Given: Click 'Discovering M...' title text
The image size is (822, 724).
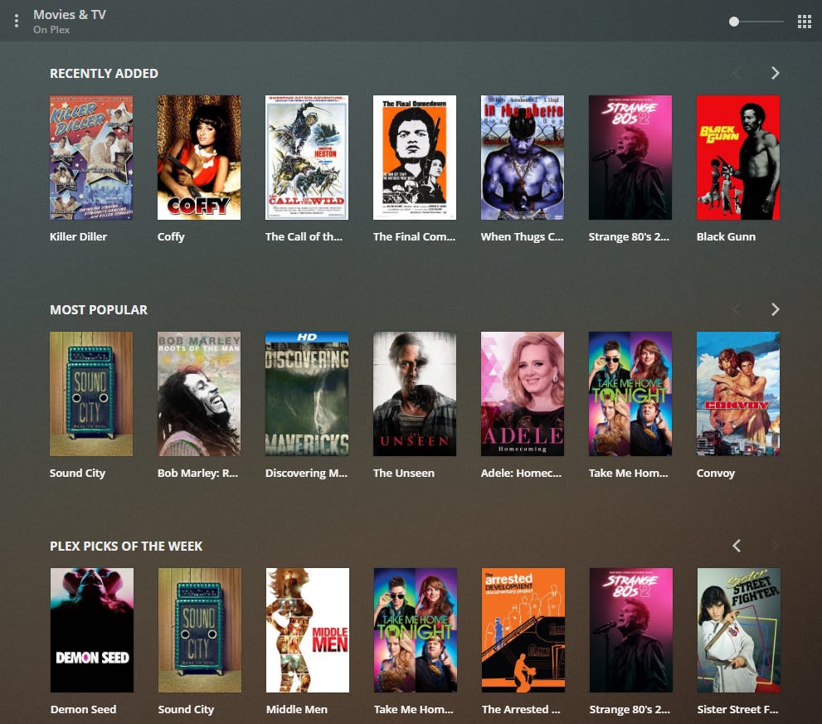Looking at the screenshot, I should [306, 473].
